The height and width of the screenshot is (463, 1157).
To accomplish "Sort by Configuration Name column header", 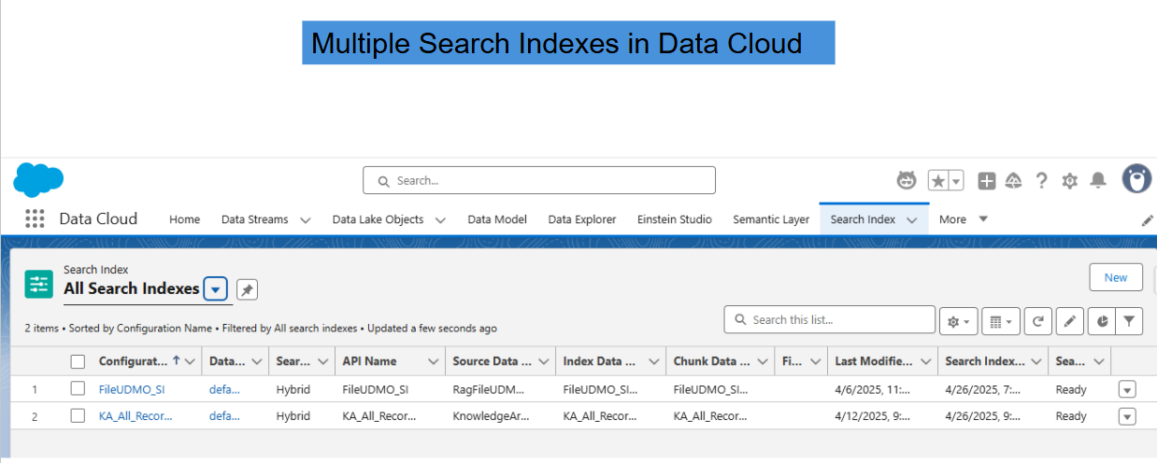I will click(134, 361).
